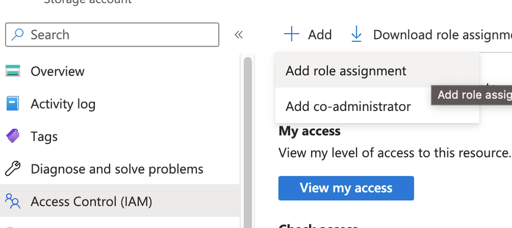The width and height of the screenshot is (512, 228).
Task: Open the Overview page label
Action: point(57,71)
